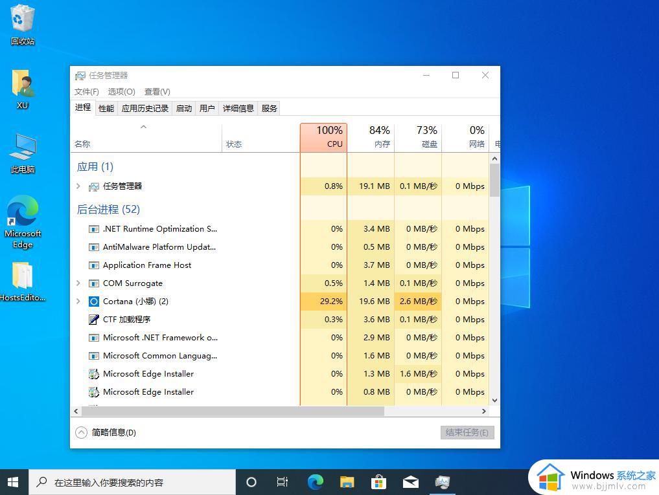
Task: Expand the Cortana (2) process group
Action: click(78, 302)
